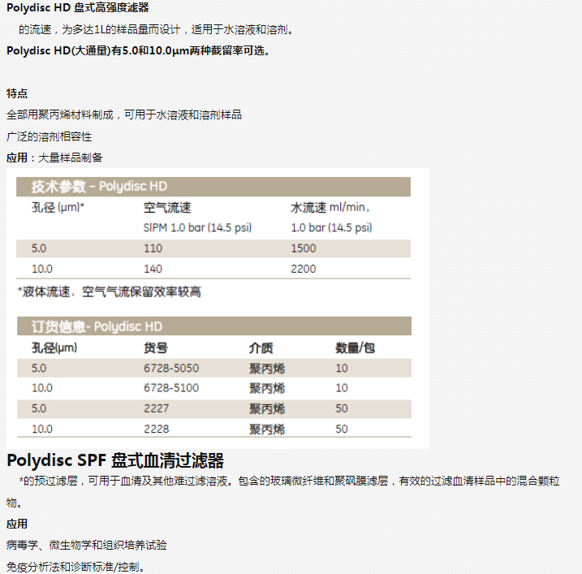This screenshot has width=582, height=574.
Task: Click the heading 'Polydisc HD 盘式高强度滤器'
Action: (x=78, y=7)
